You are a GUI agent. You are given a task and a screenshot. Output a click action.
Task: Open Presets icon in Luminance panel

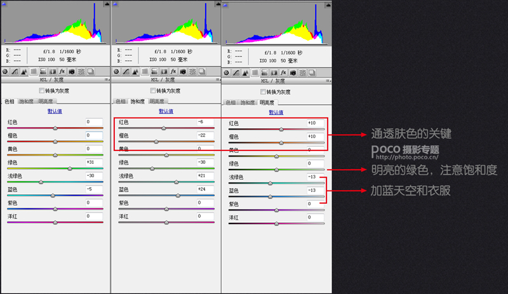coord(302,73)
